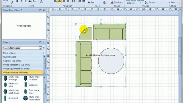This screenshot has width=183, height=103.
Task: Toggle strikethrough text formatting
Action: click(x=30, y=1)
